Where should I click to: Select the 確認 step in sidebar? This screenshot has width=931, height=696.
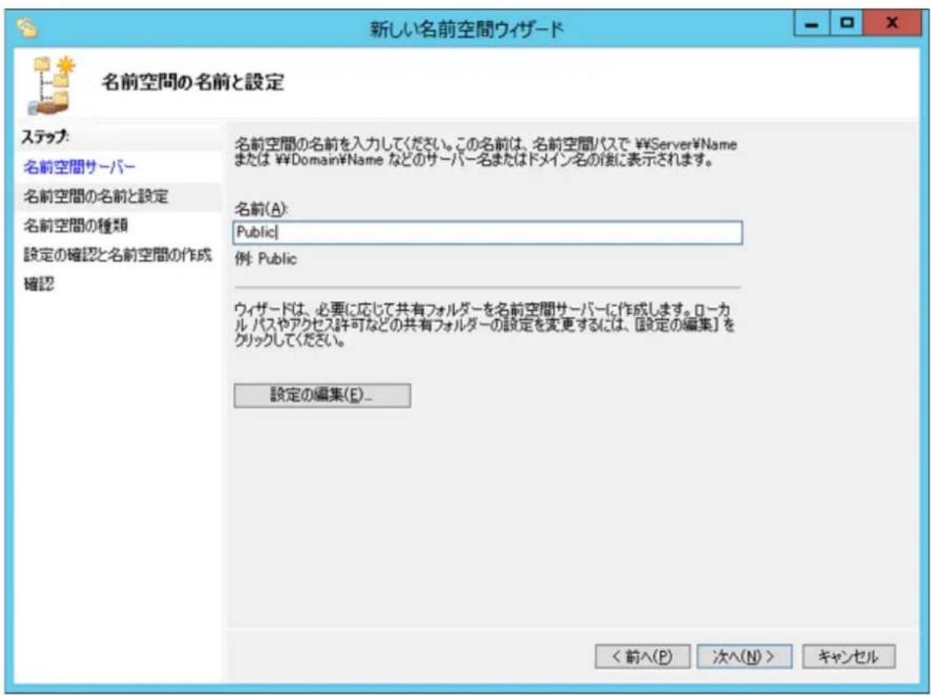point(38,284)
